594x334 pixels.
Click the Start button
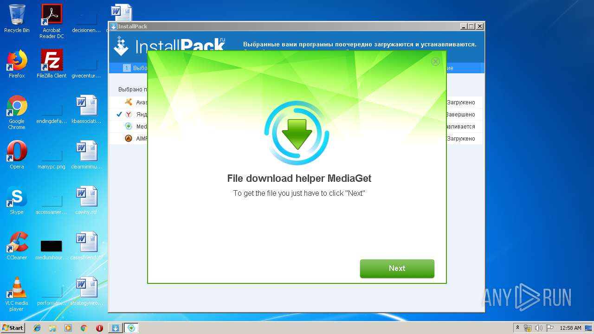(x=13, y=328)
